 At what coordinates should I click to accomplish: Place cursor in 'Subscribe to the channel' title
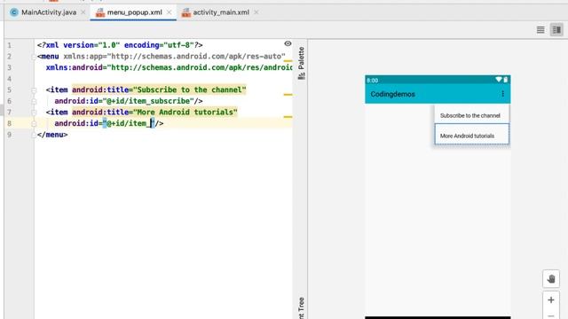pyautogui.click(x=190, y=89)
